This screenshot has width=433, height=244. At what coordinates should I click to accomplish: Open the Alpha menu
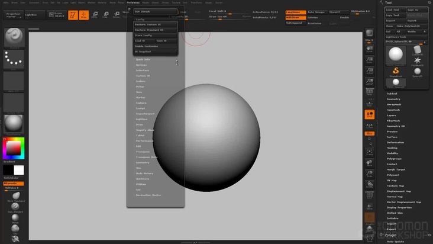coord(6,2)
